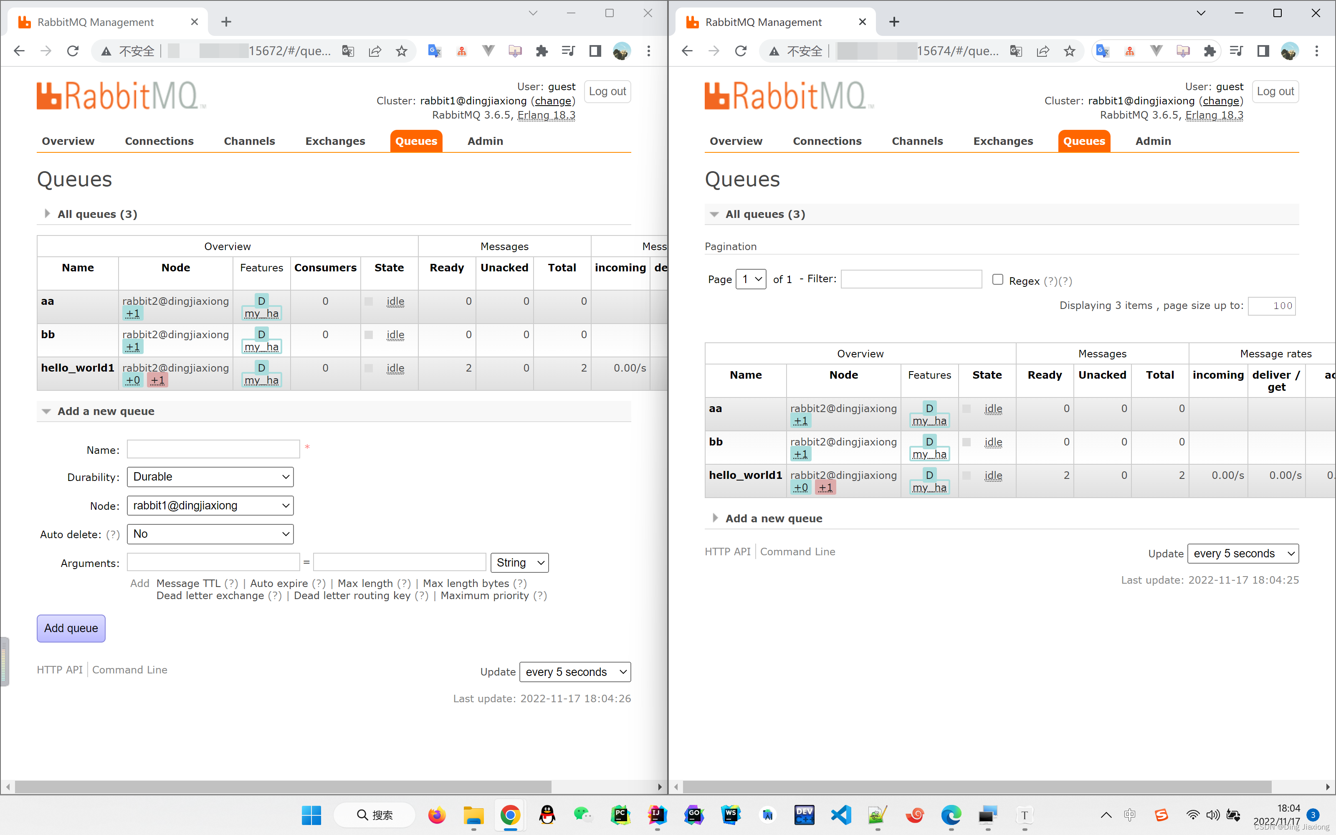Open Chrome menu in left browser window
The image size is (1336, 835).
[x=649, y=51]
